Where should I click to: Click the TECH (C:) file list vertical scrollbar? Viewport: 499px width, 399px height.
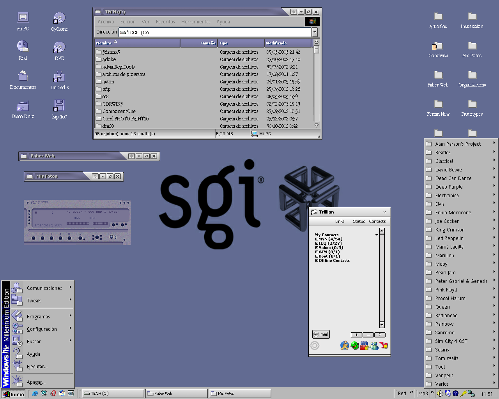click(317, 84)
